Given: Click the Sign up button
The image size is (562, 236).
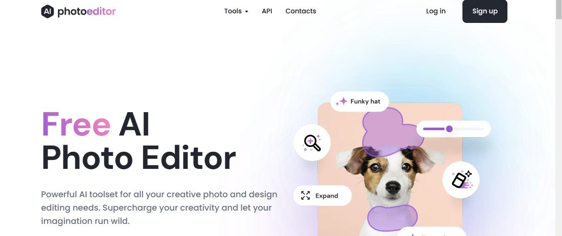Looking at the screenshot, I should [x=485, y=11].
